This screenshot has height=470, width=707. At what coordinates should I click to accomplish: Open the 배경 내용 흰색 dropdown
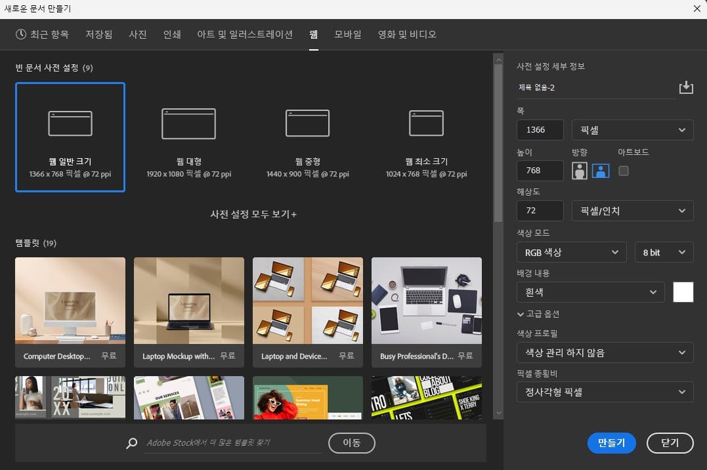[x=589, y=291]
